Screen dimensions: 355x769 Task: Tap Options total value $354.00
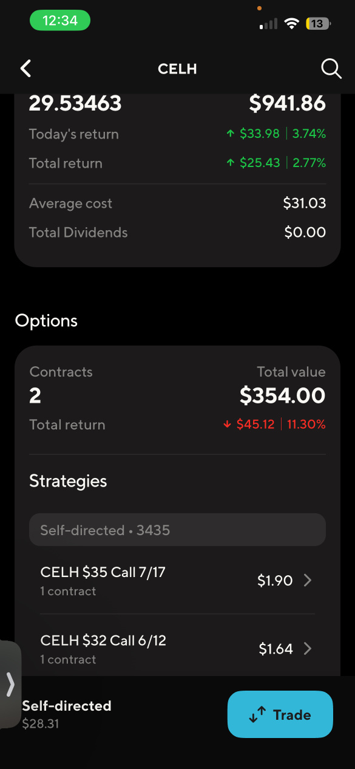pyautogui.click(x=283, y=396)
